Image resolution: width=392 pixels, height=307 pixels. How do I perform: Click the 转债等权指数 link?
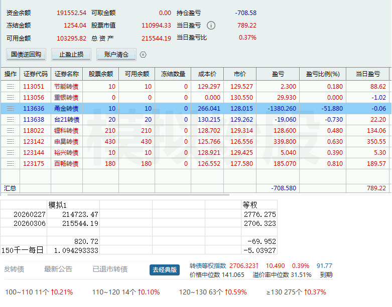208,265
